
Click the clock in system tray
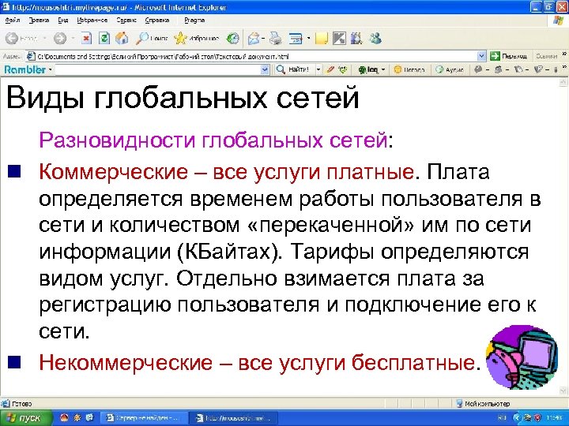[553, 418]
